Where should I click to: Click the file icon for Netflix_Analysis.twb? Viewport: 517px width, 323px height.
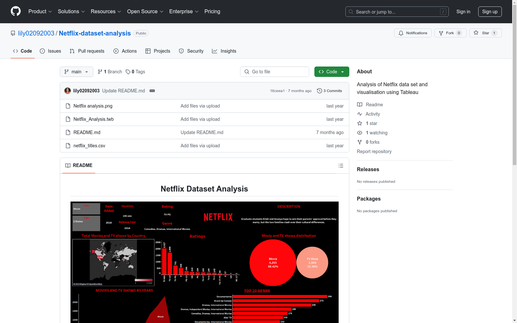click(x=68, y=119)
